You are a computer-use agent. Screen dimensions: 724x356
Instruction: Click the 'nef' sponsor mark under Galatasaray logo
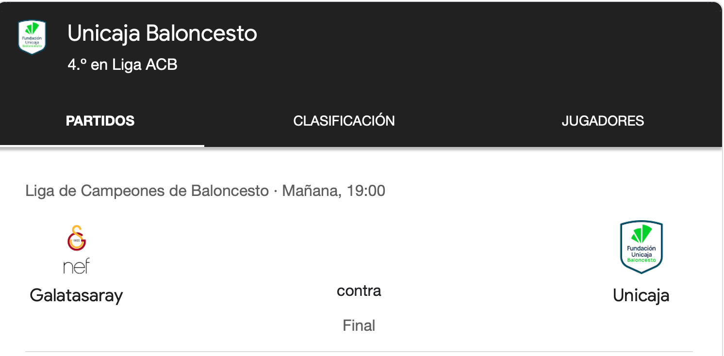tap(77, 266)
